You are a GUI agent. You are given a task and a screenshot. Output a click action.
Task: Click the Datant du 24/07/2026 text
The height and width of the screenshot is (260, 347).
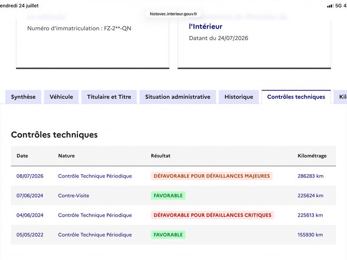point(219,38)
